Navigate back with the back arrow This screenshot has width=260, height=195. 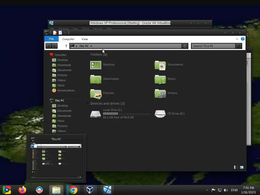coord(48,46)
